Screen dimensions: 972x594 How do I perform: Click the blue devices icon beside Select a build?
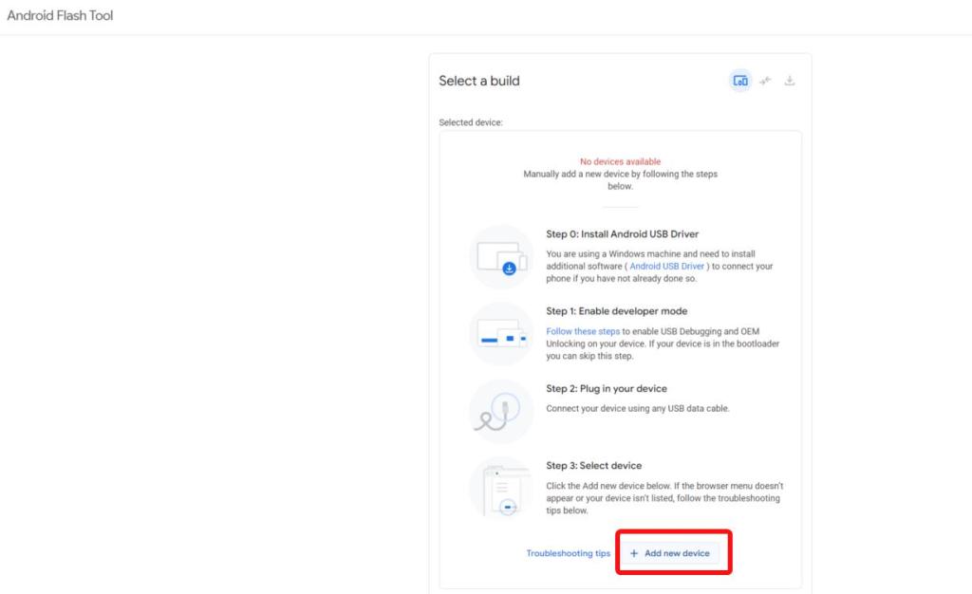tap(740, 81)
